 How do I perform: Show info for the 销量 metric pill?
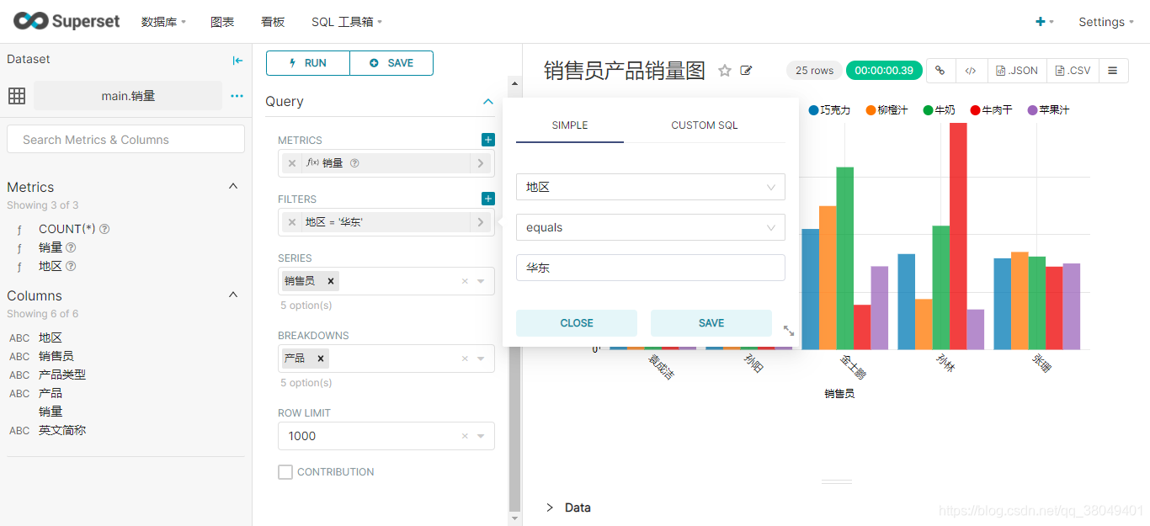pyautogui.click(x=354, y=163)
